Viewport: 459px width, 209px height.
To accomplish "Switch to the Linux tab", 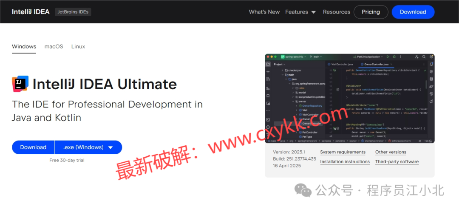I will click(x=78, y=47).
